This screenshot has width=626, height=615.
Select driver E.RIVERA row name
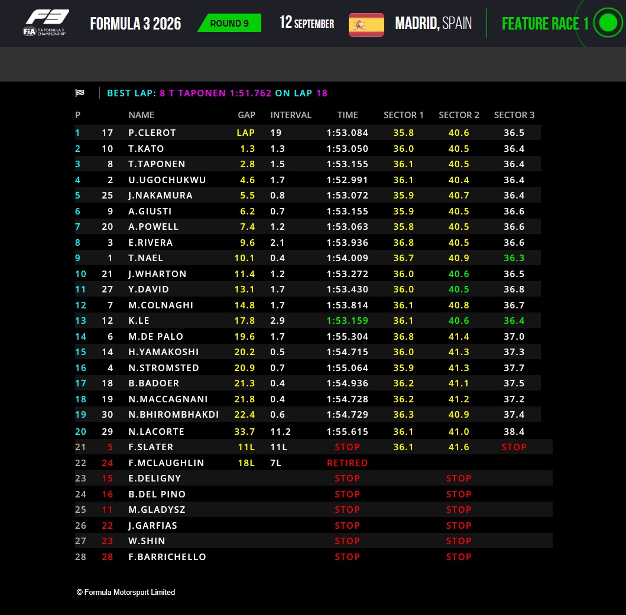(151, 242)
